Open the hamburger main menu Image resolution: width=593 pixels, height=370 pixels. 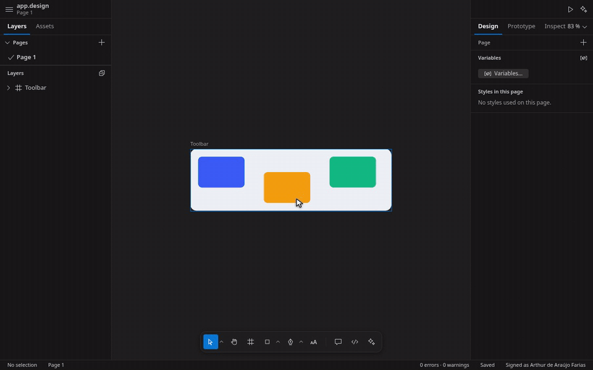click(x=9, y=9)
